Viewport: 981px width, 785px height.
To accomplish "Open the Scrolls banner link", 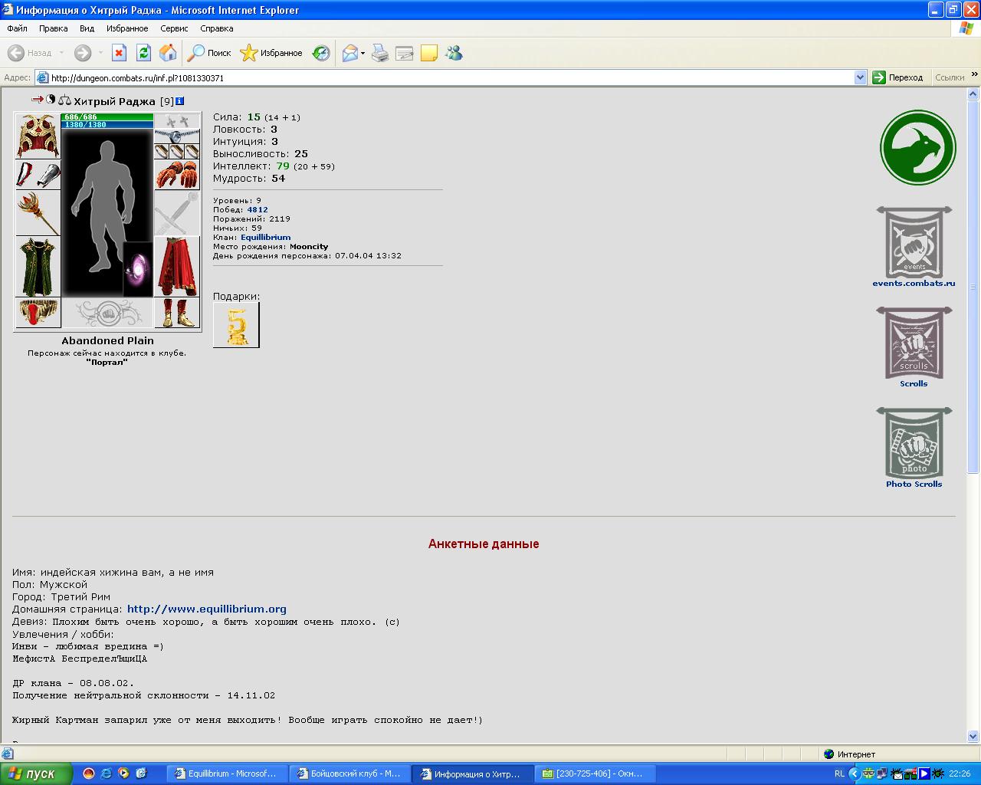I will (x=914, y=343).
